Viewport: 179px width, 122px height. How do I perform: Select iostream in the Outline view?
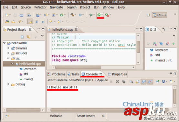(162, 50)
